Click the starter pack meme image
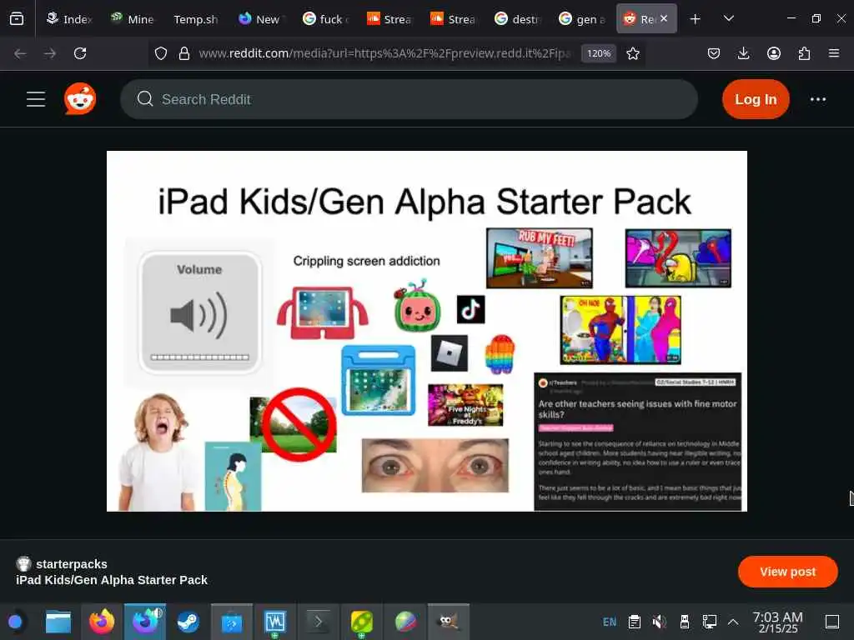Screen dimensions: 854x640 pyautogui.click(x=426, y=331)
